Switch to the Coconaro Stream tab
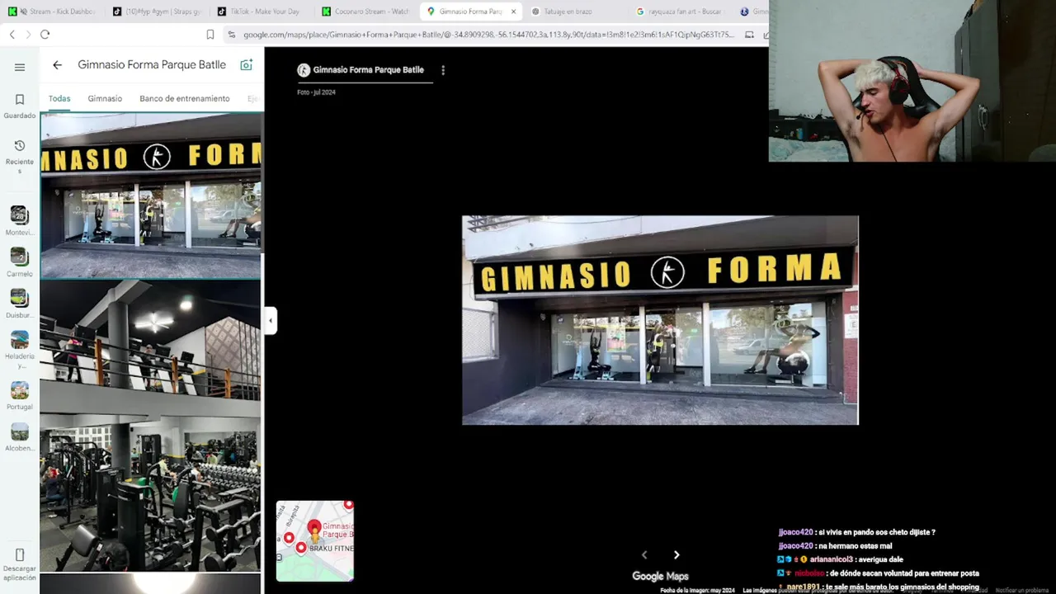Screen dimensions: 1056x594 (x=365, y=12)
